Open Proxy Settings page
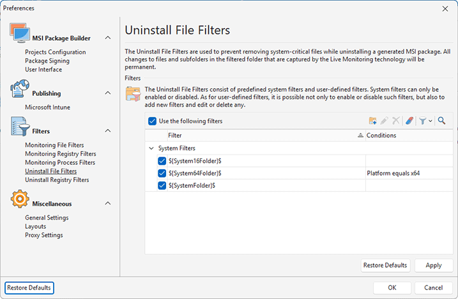458x299 pixels. [x=44, y=235]
